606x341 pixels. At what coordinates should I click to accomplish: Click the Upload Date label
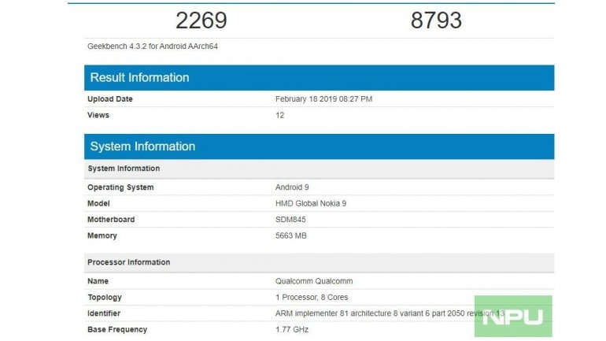(110, 99)
